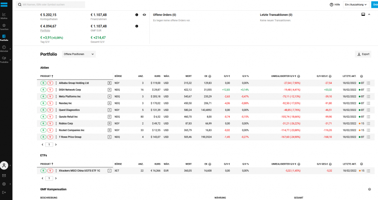Open the Offene Positionen dropdown
Screen dimensions: 378x200
(x=79, y=54)
